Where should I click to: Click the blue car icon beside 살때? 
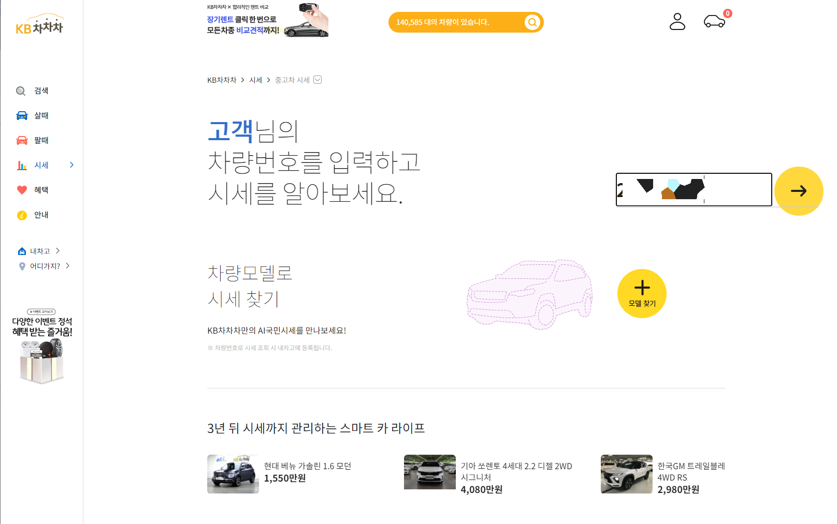point(22,115)
